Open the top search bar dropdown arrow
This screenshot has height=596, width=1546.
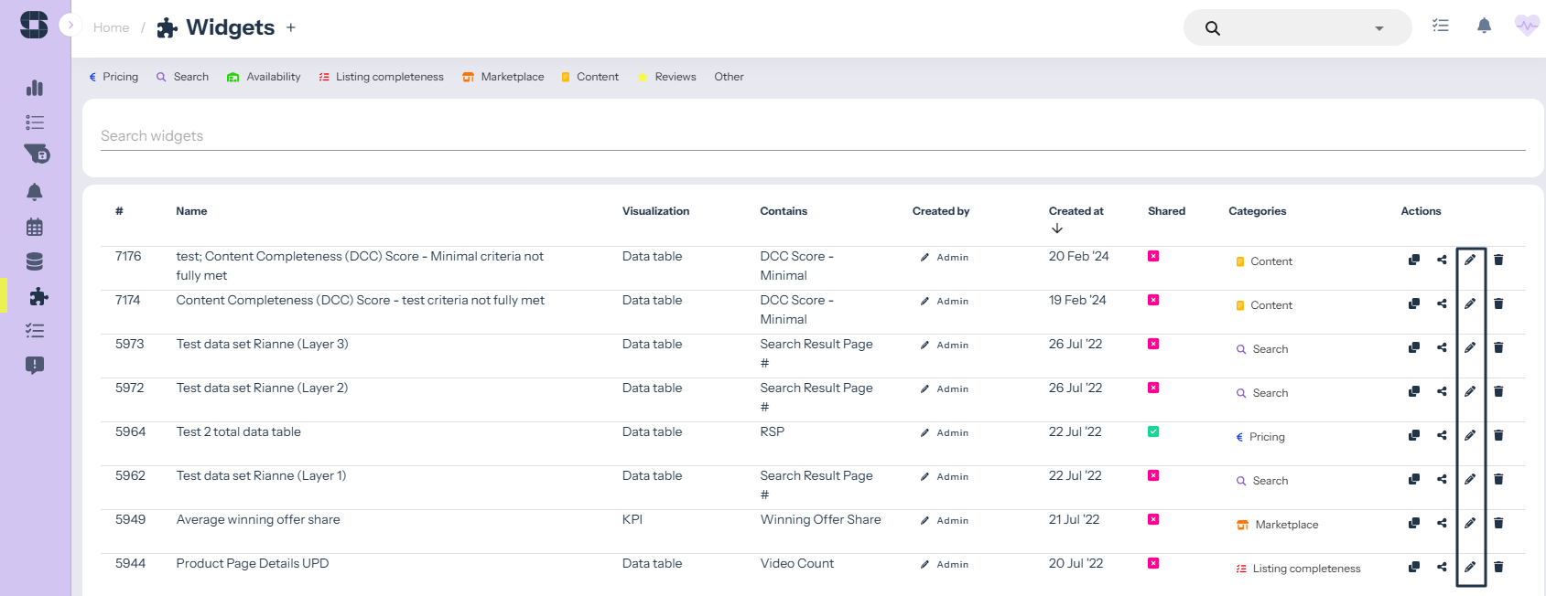[1378, 28]
